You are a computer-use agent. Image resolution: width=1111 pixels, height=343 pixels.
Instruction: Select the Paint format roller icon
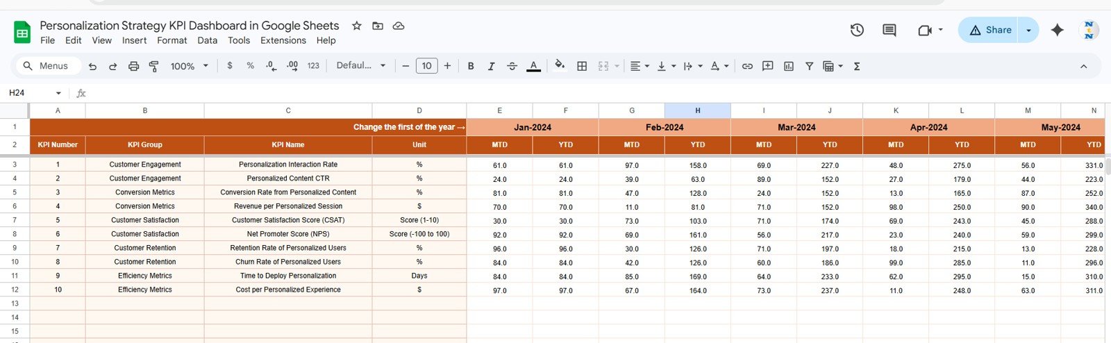153,66
